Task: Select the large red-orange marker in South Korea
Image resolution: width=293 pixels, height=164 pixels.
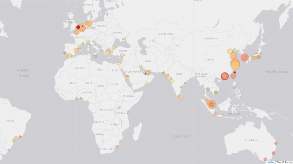Action: (x=244, y=58)
